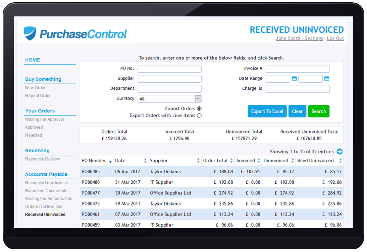Viewport: 367px width, 252px height.
Task: Open John Smith - Settings link
Action: [x=299, y=38]
